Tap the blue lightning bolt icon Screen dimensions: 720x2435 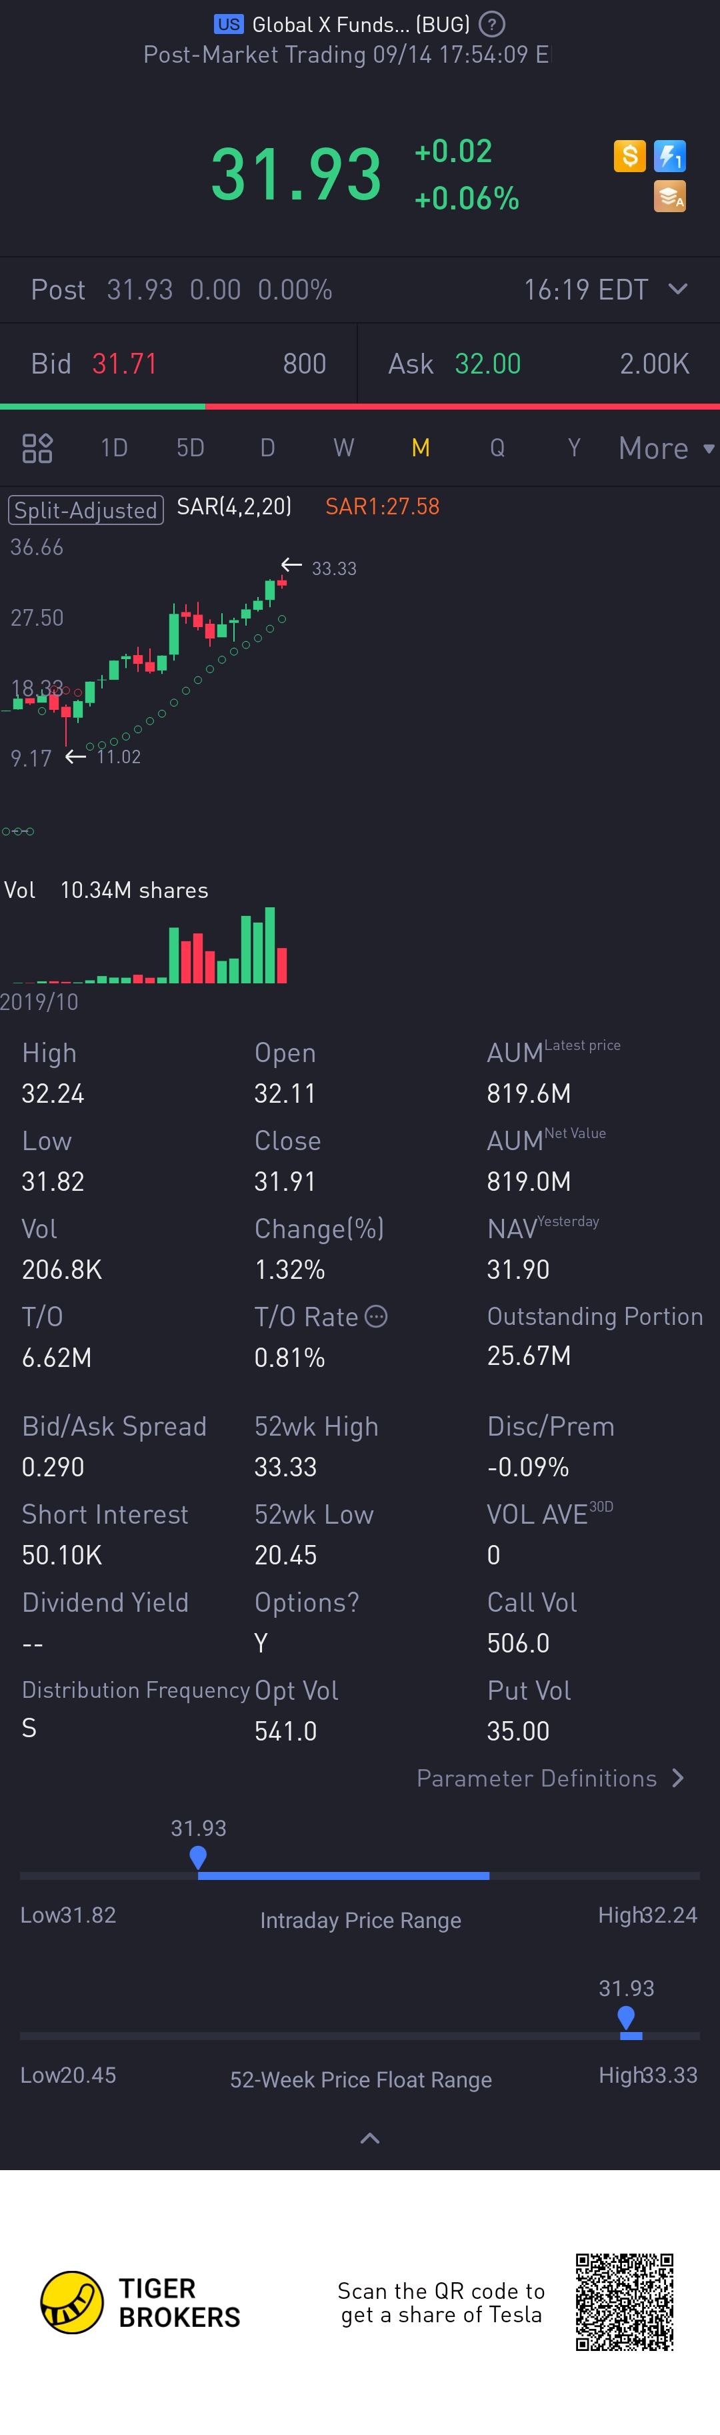click(x=670, y=156)
